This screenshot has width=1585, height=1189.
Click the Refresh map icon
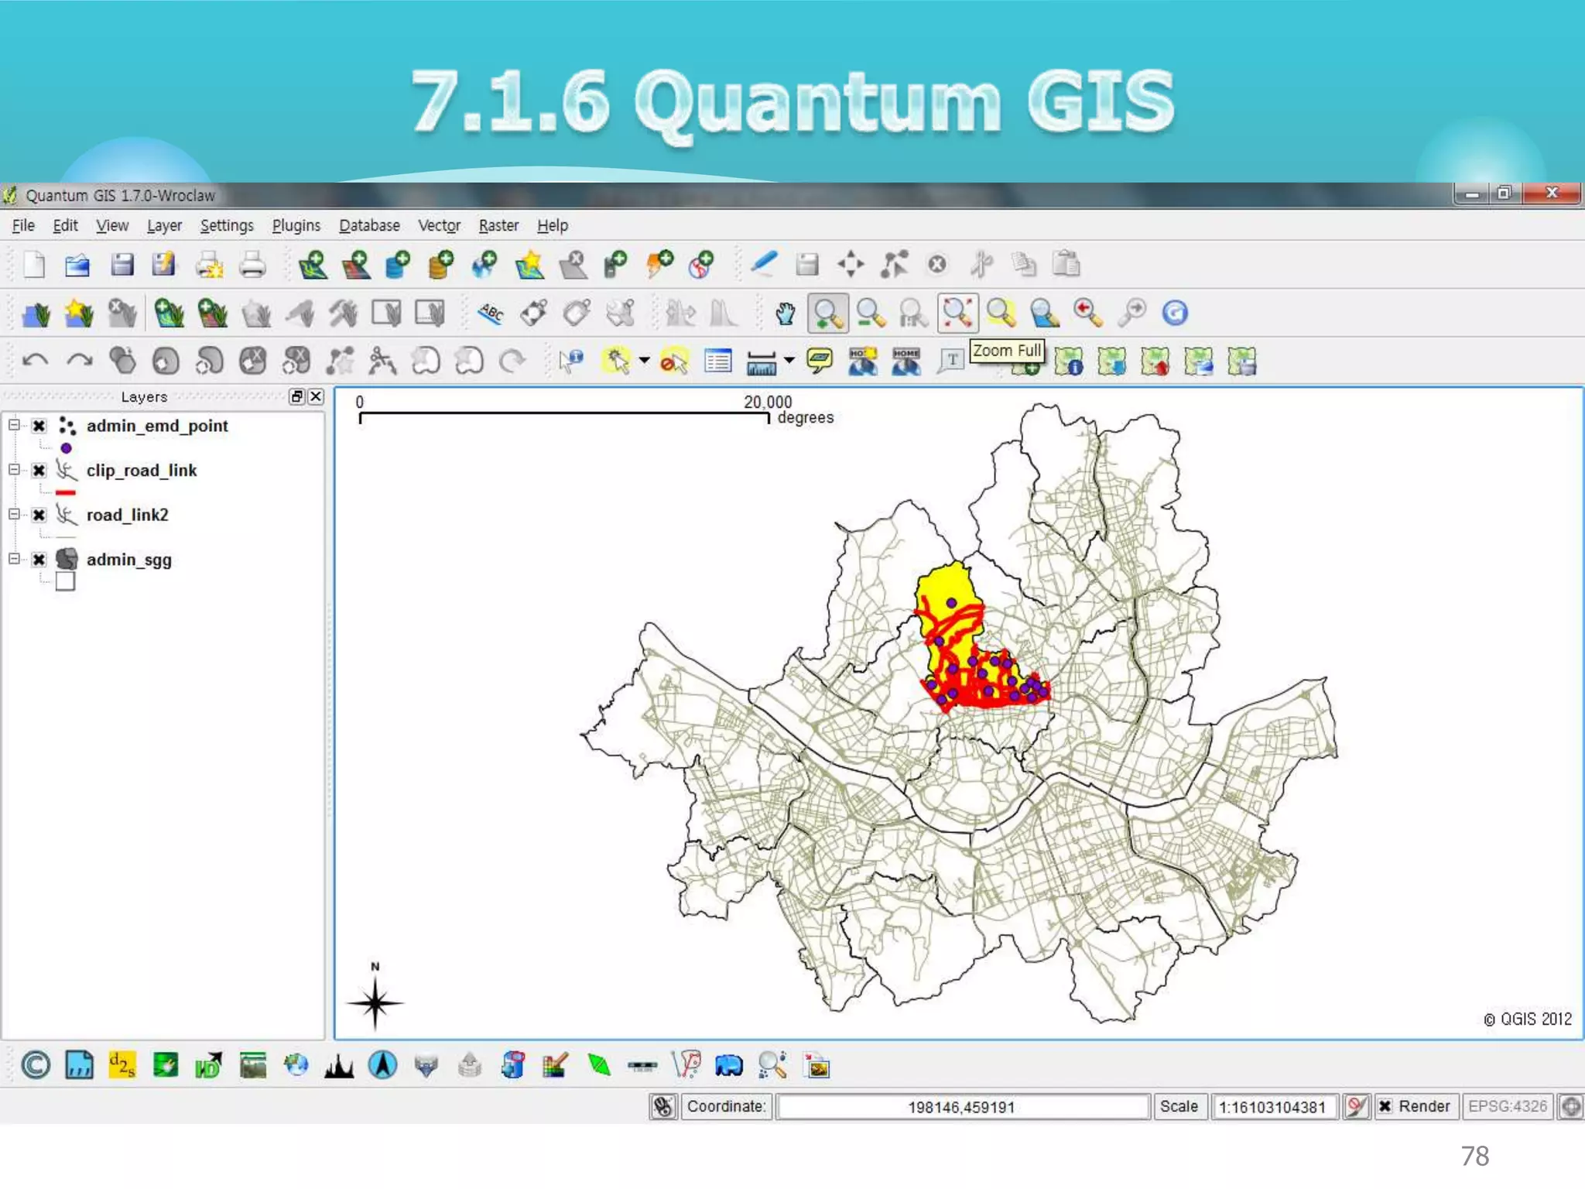[1175, 314]
